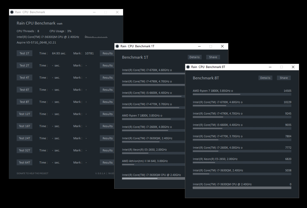Viewport: 307px width, 208px height.
Task: Click the 14505 score in 8T window
Action: point(288,91)
